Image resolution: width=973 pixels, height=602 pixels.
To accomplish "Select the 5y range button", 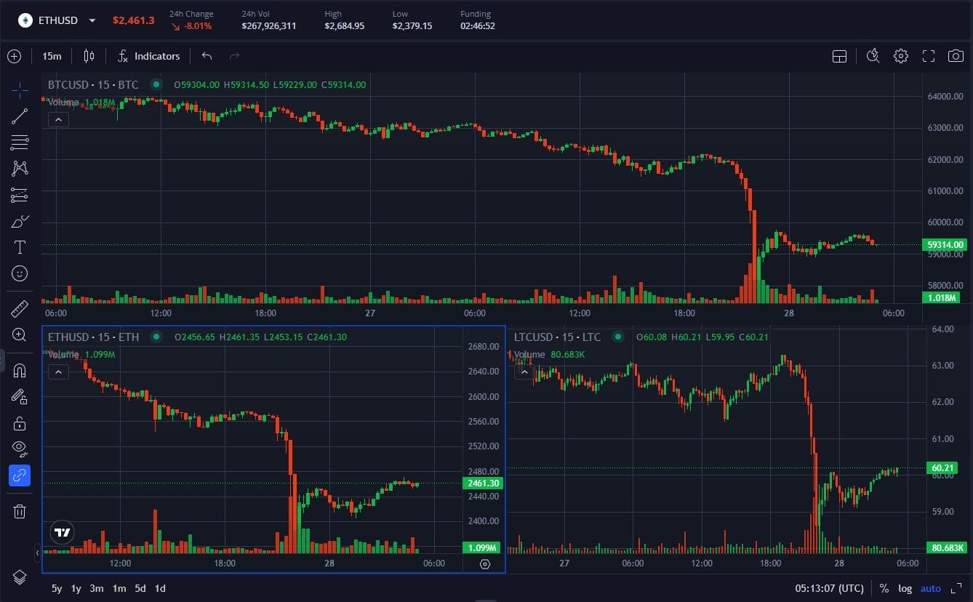I will (56, 588).
